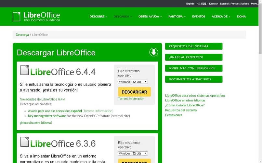Click Torrent link under 6.4.4 DESCARGAR button
Screen dimensions: 262x163
123,99
